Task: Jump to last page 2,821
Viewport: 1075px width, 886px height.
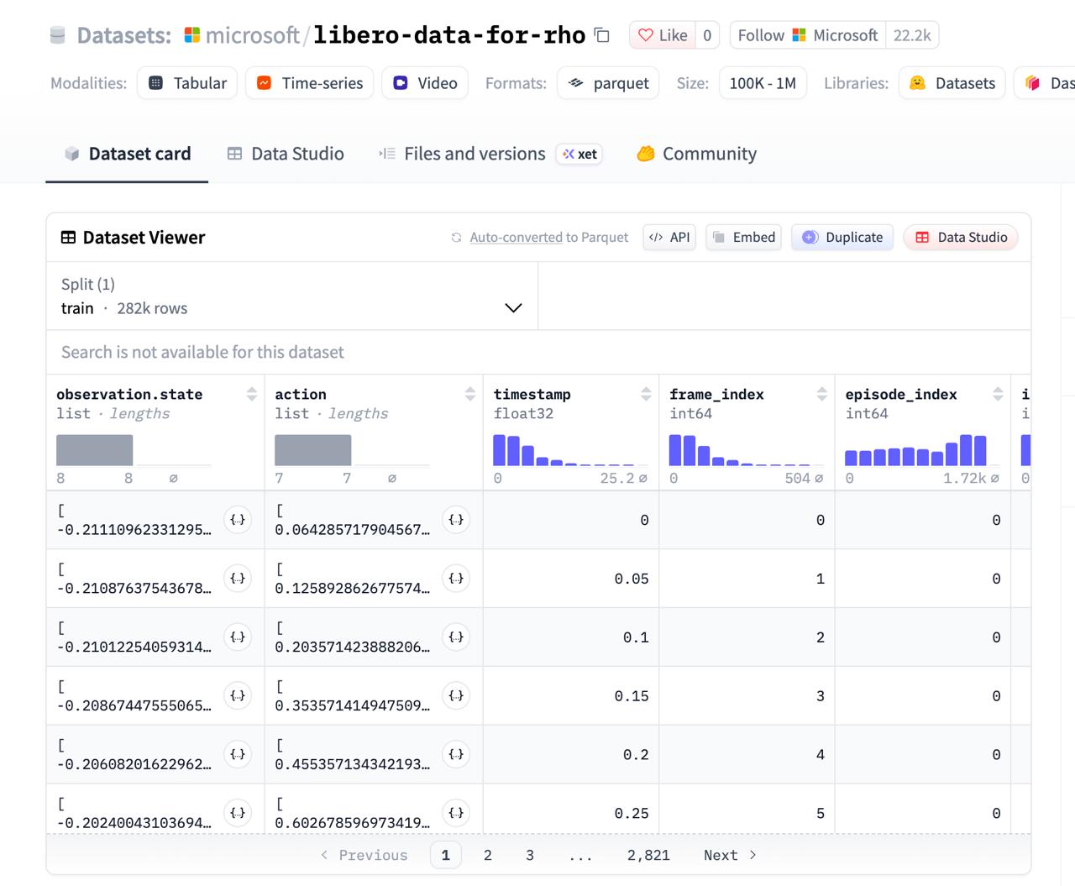Action: [648, 855]
